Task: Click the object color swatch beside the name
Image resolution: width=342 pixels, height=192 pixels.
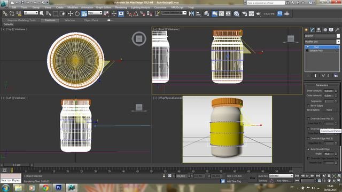Action: coord(338,36)
